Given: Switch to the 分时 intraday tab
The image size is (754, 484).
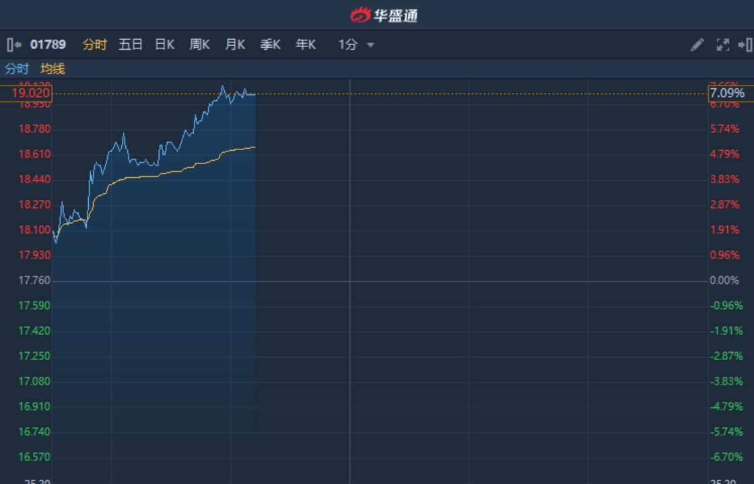Looking at the screenshot, I should 94,45.
